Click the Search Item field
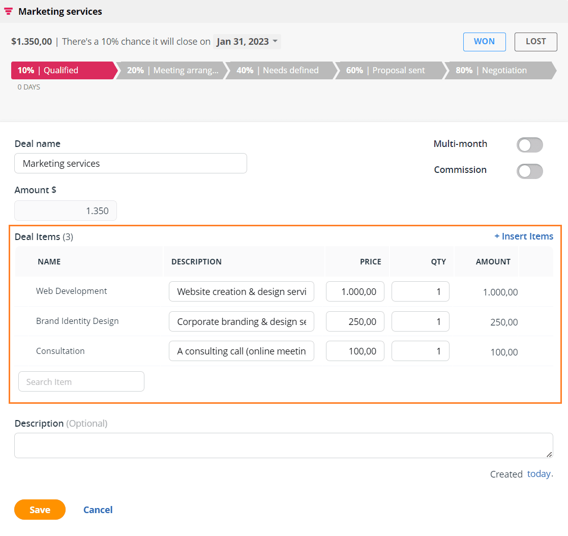568x536 pixels. pos(81,381)
